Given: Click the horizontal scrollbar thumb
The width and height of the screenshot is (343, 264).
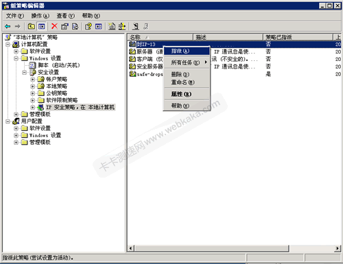Looking at the screenshot, I should point(212,248).
